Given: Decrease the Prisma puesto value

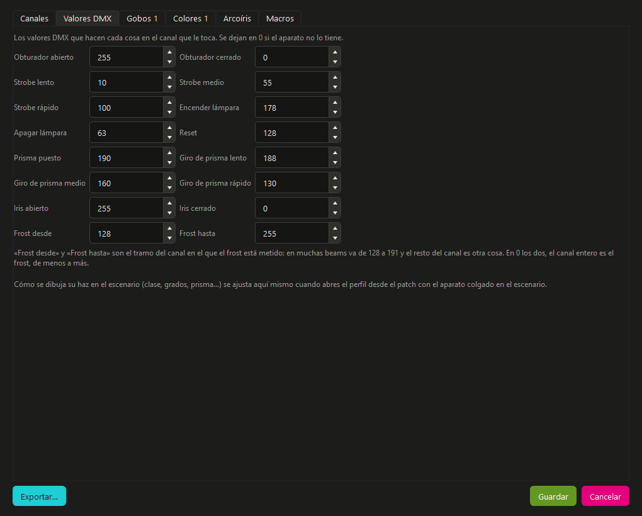Looking at the screenshot, I should (x=169, y=162).
